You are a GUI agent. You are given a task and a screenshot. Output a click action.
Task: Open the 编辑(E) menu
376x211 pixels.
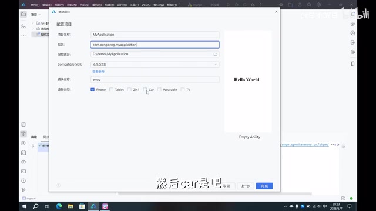pyautogui.click(x=47, y=5)
